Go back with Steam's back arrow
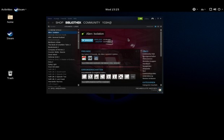 49,23
